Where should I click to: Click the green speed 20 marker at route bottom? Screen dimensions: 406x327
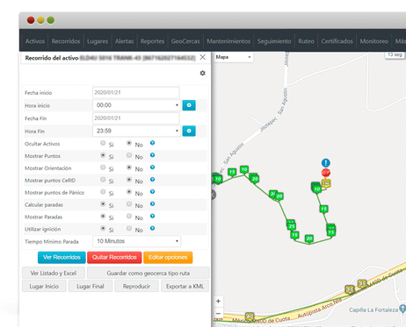click(x=309, y=238)
